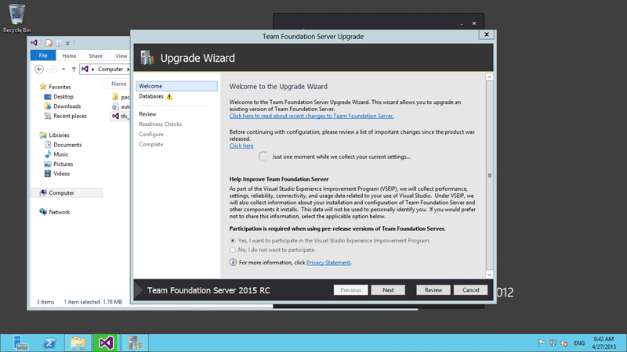Viewport: 627px width, 352px height.
Task: Click the ENG language indicator
Action: [x=579, y=343]
